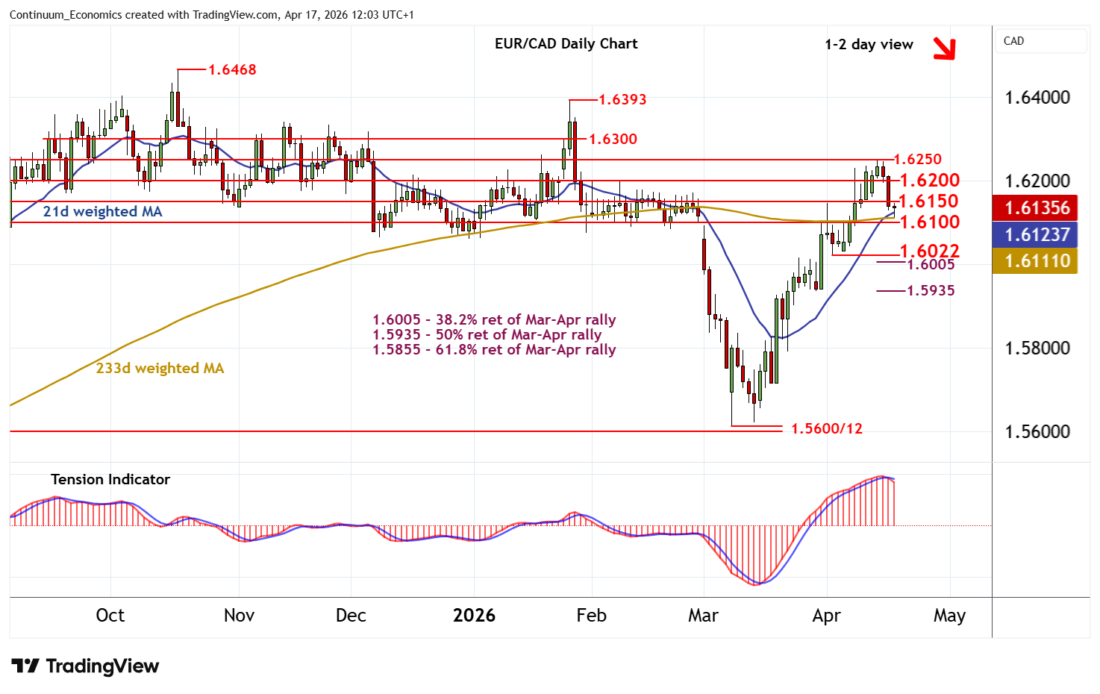Click the 1.5600/12 support level label

[x=826, y=428]
